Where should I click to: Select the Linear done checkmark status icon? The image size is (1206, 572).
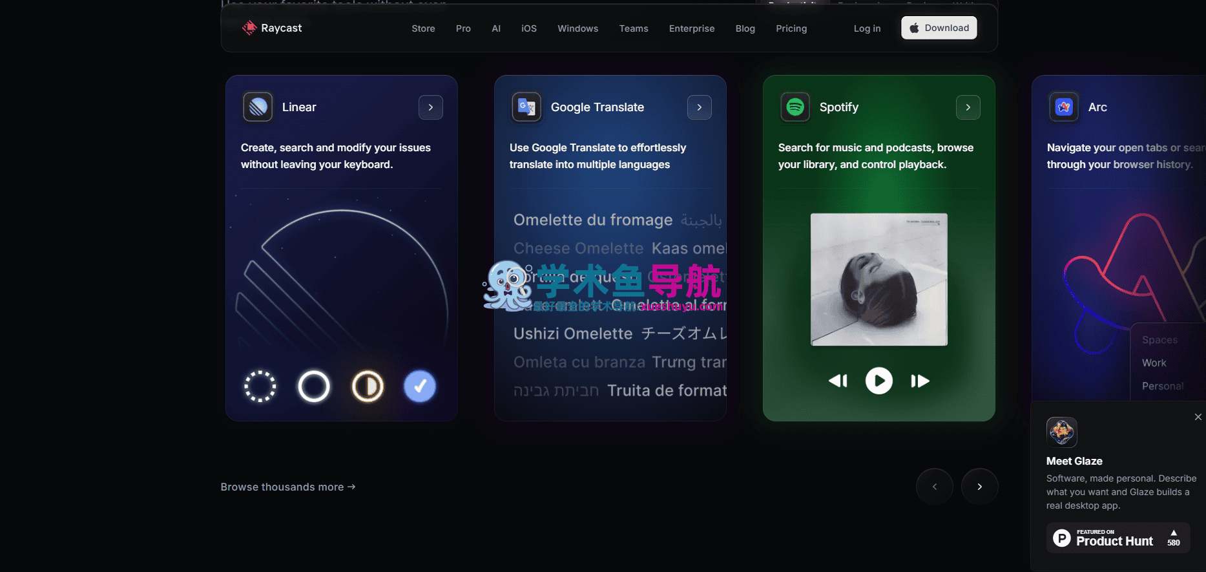420,387
